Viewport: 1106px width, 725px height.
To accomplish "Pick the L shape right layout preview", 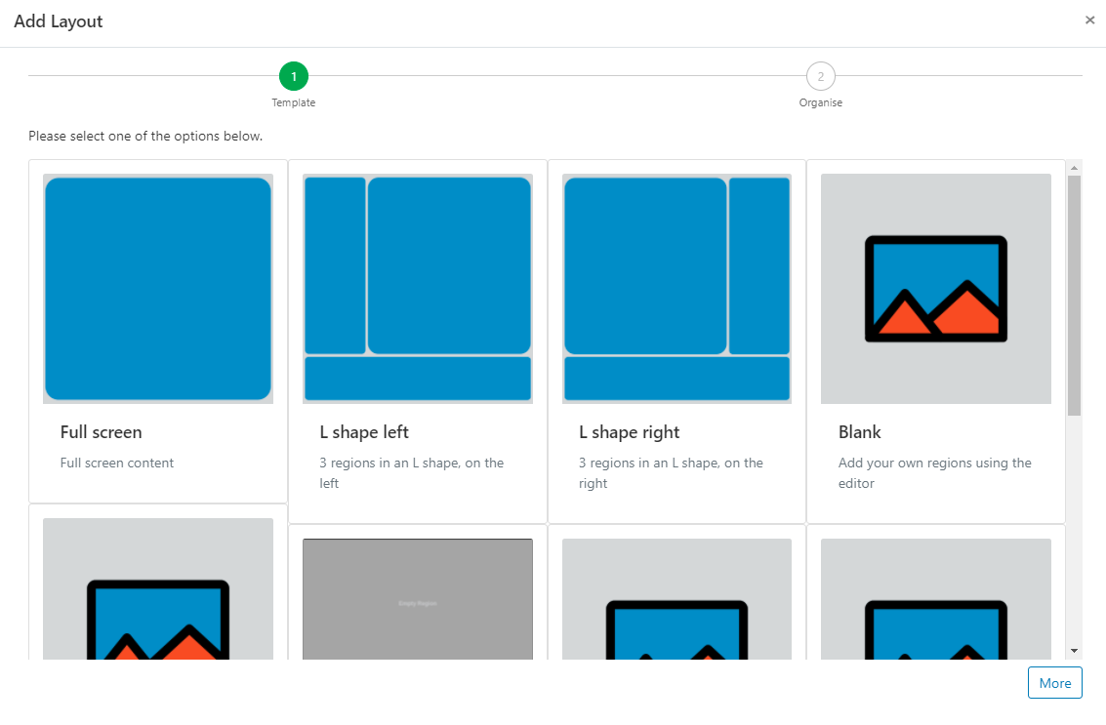I will [x=676, y=288].
